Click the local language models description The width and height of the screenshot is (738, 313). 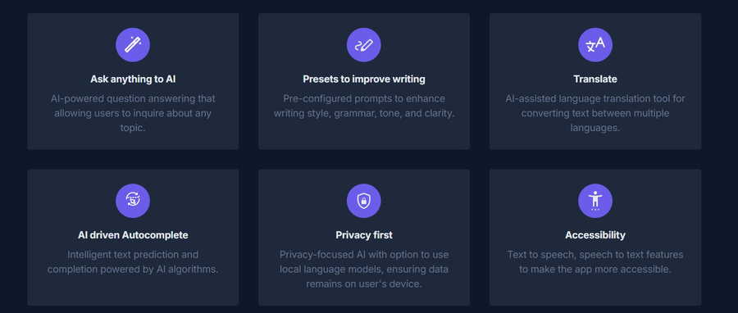(x=364, y=270)
